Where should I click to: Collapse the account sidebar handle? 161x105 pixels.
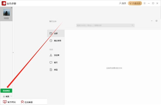tap(13, 53)
